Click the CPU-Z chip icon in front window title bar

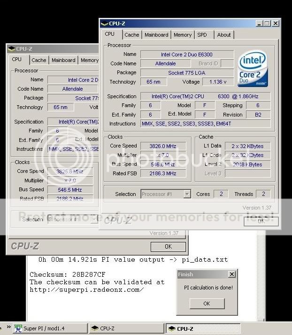click(104, 23)
